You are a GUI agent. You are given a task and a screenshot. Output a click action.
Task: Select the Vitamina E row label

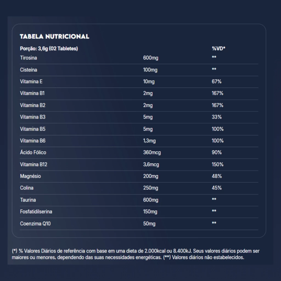click(x=31, y=82)
